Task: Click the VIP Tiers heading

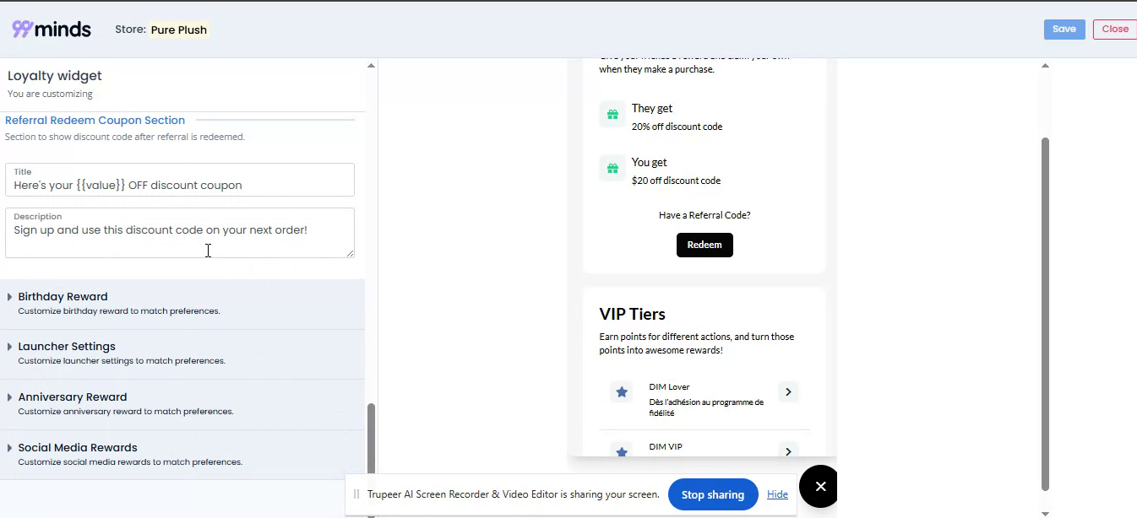Action: (x=632, y=314)
